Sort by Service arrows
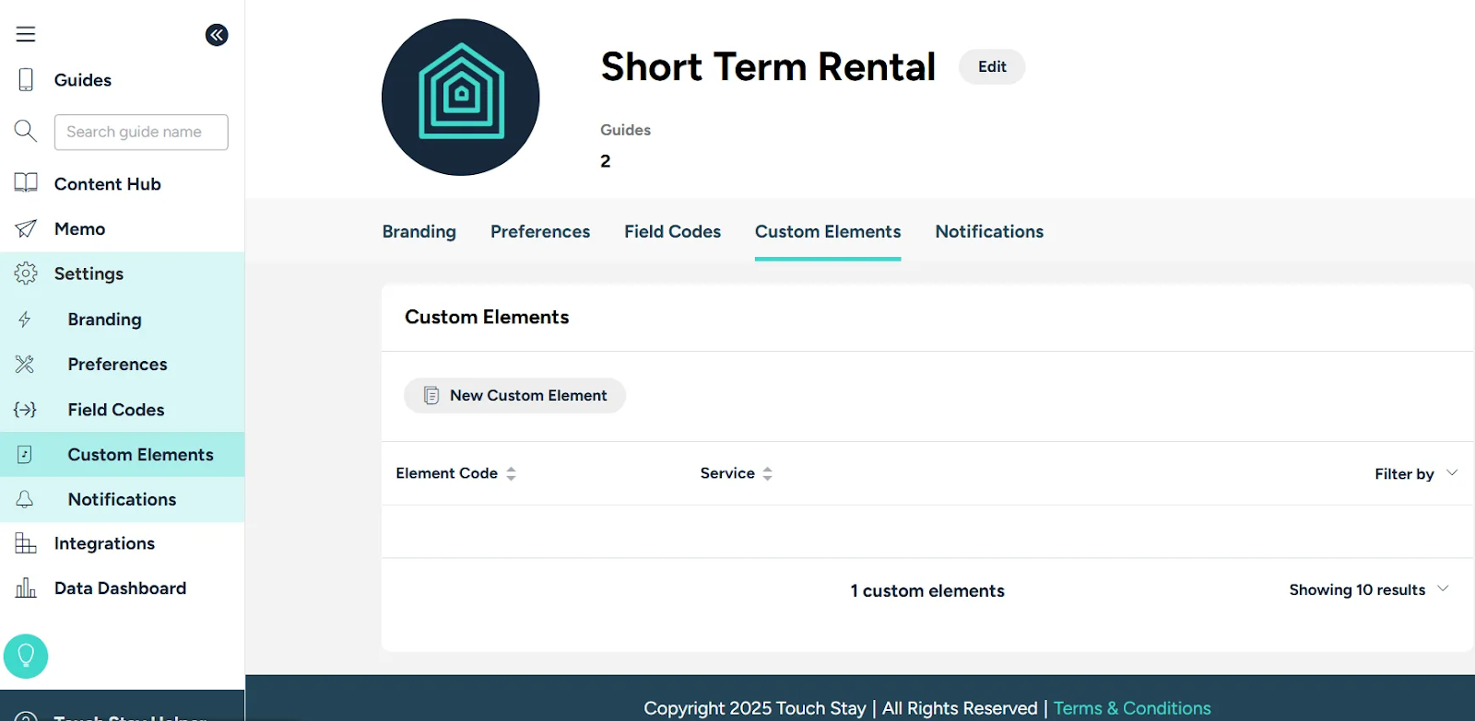 tap(767, 473)
